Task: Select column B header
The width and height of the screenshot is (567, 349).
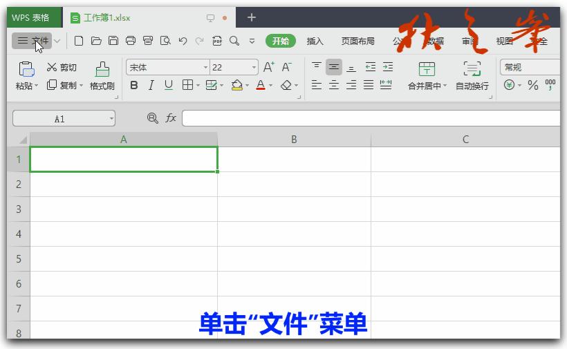Action: [x=294, y=140]
